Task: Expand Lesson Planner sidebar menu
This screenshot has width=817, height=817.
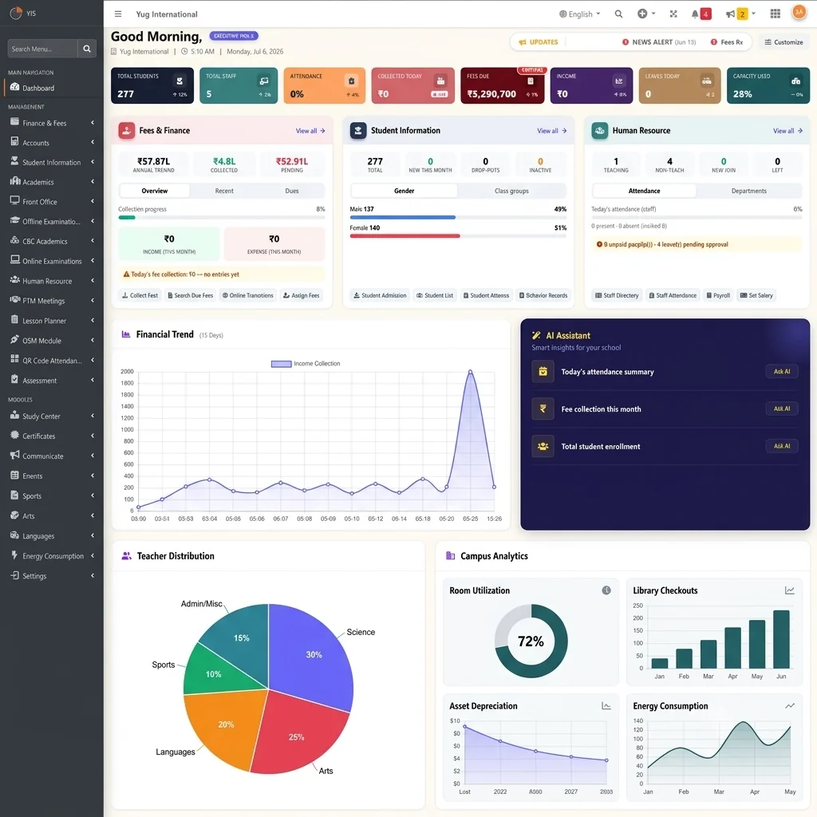Action: pos(52,321)
